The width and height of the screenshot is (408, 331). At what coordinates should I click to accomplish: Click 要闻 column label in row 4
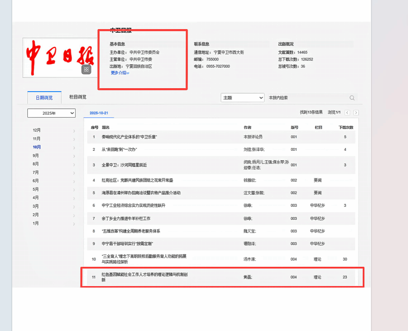tap(318, 180)
